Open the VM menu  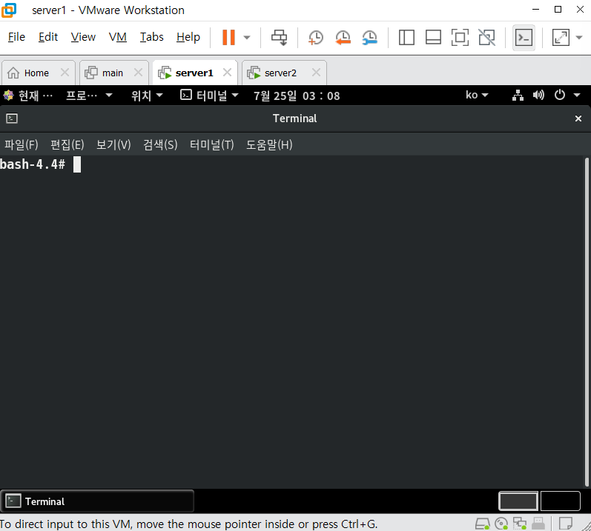[x=118, y=37]
